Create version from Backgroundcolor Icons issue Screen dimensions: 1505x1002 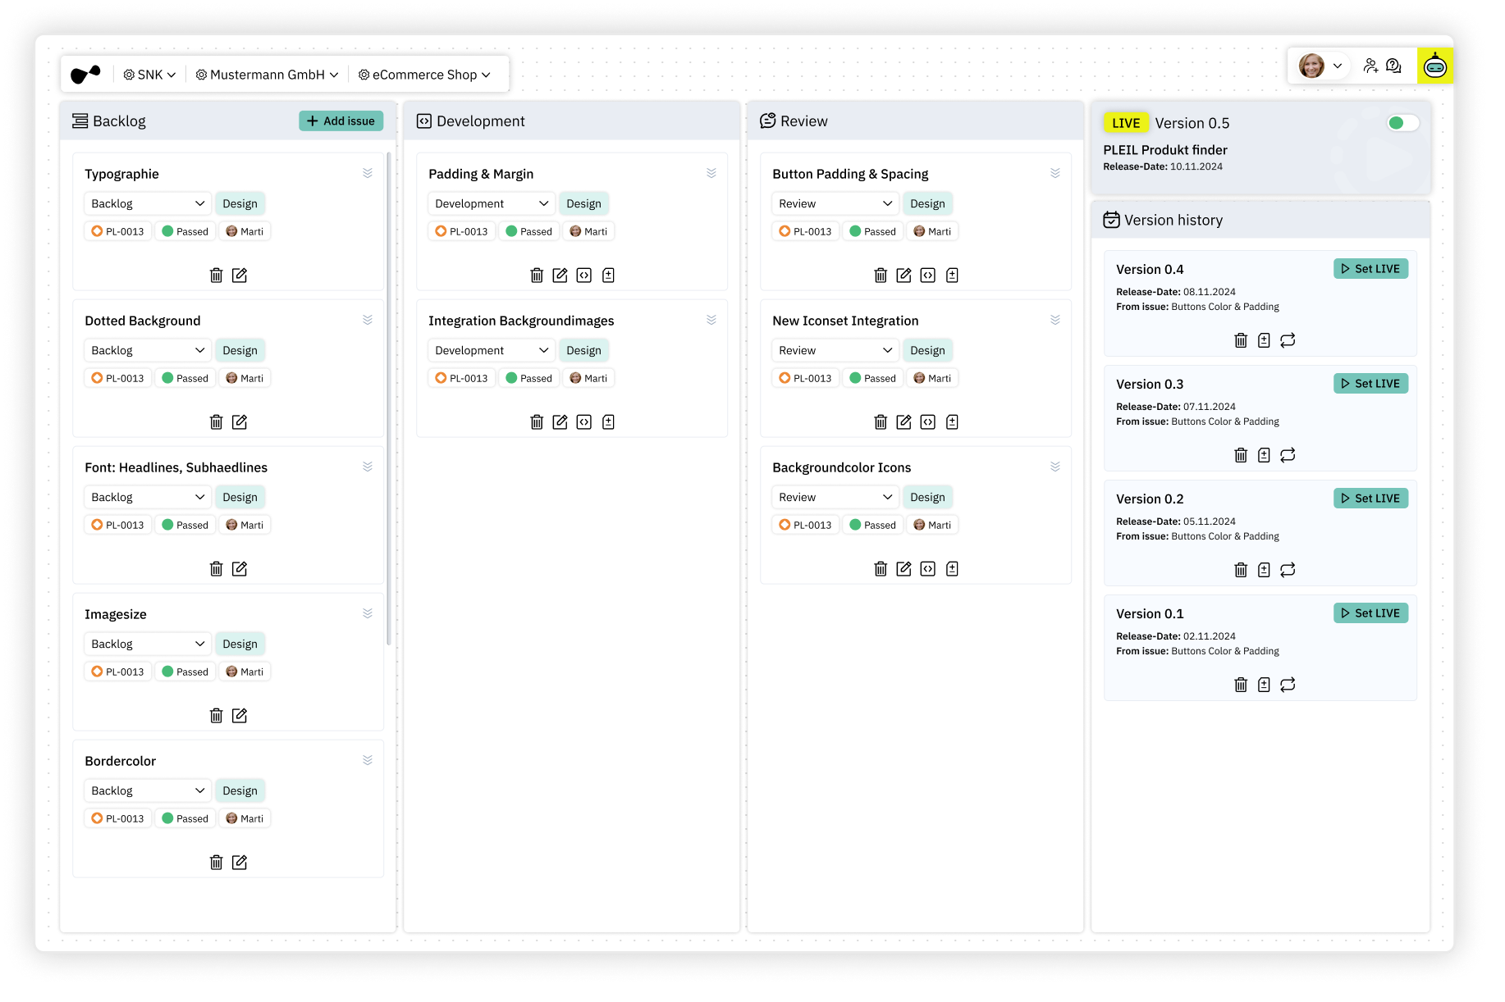point(952,569)
